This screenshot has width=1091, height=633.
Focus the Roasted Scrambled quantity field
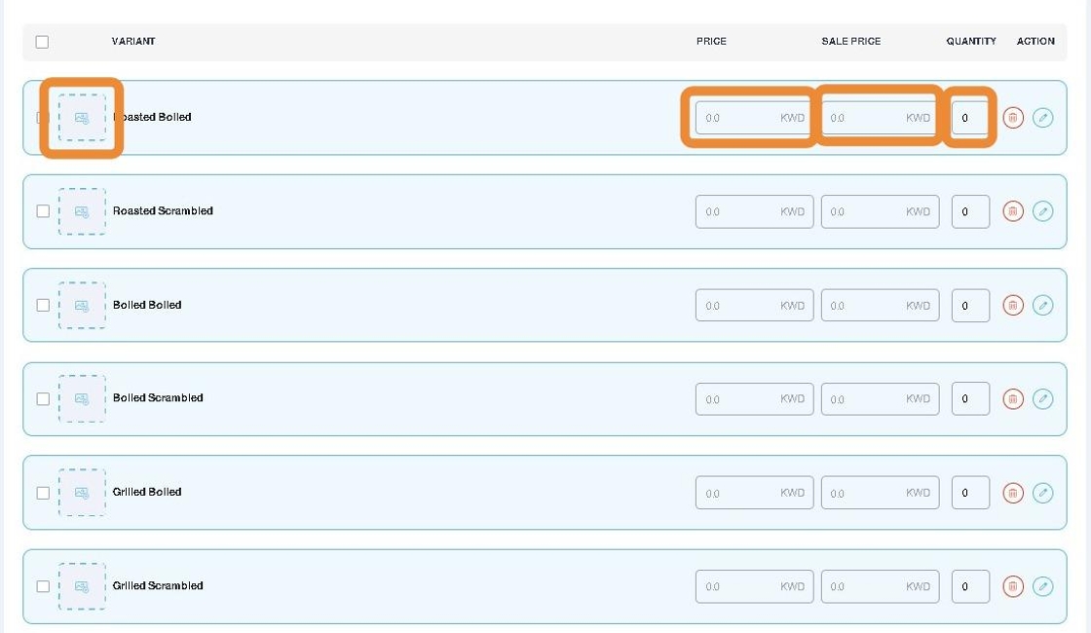click(970, 211)
